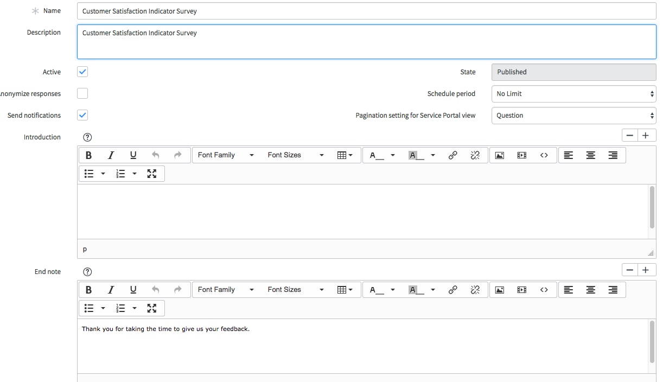The width and height of the screenshot is (669, 382).
Task: Open Font Sizes dropdown in Introduction editor
Action: click(295, 155)
